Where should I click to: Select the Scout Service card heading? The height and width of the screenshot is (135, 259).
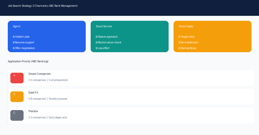[x=104, y=26]
